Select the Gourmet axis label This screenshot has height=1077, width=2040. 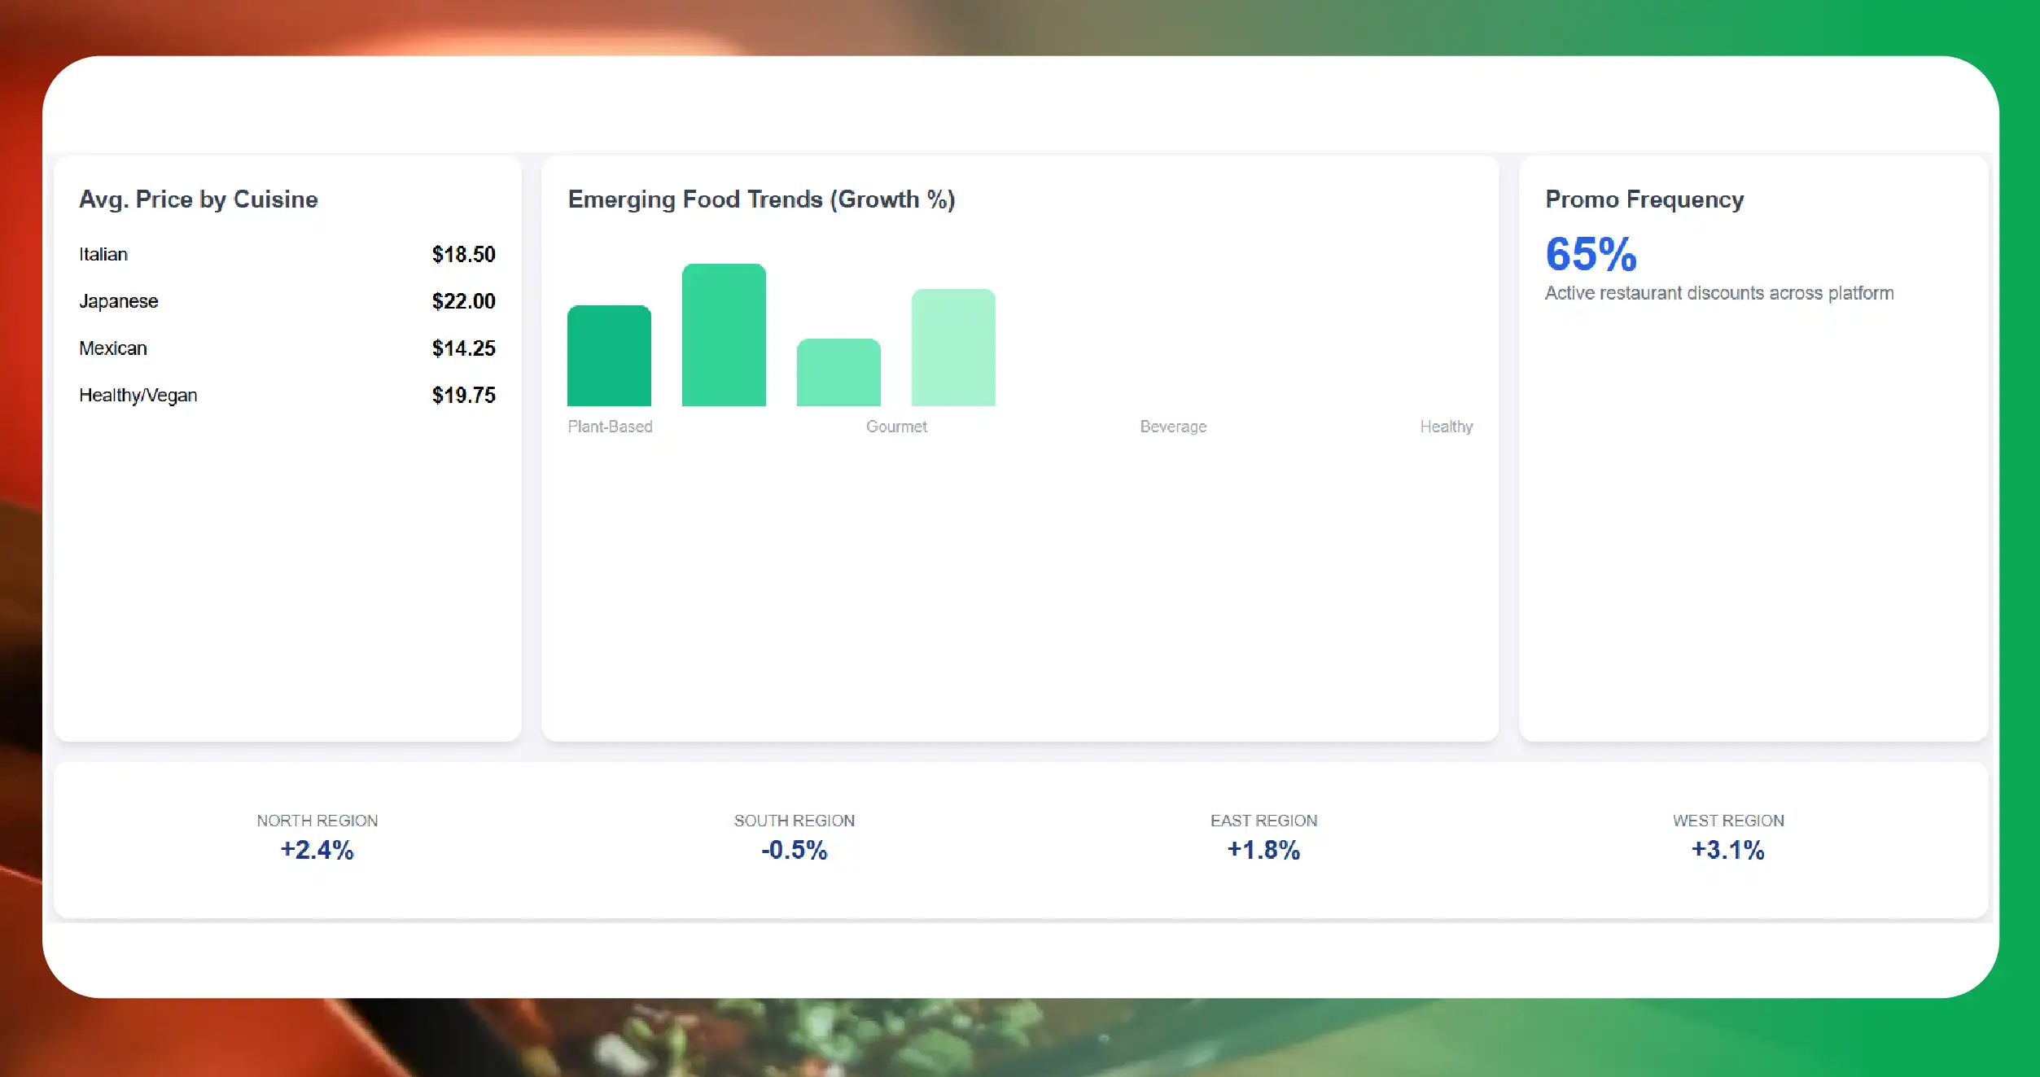tap(896, 427)
